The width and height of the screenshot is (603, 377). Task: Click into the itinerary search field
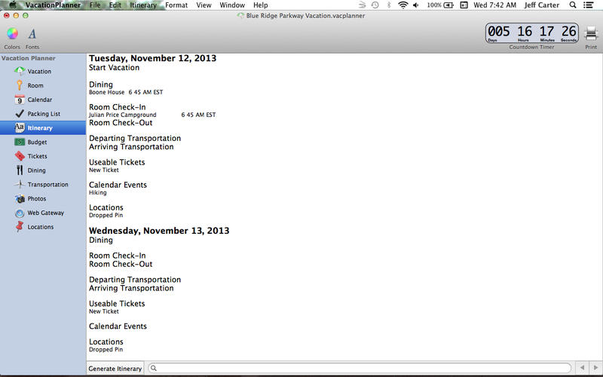(360, 368)
